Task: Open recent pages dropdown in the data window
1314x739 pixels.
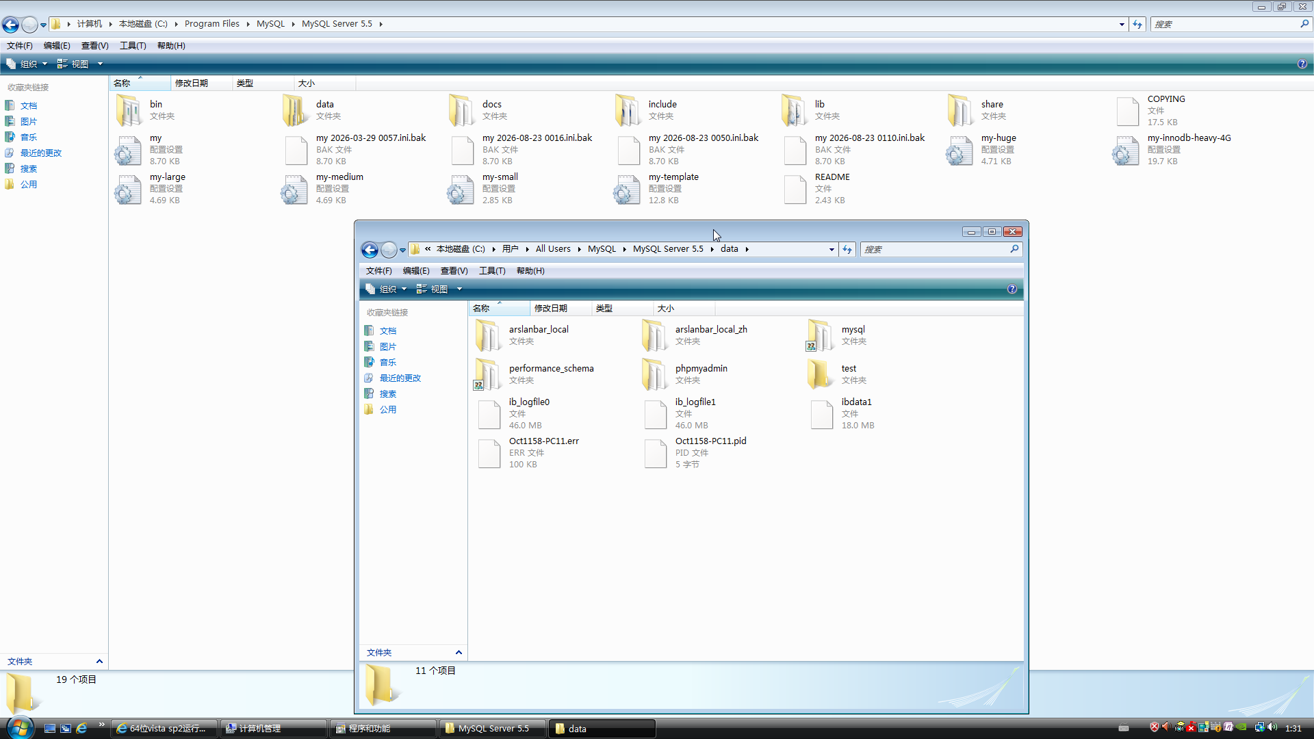Action: click(x=402, y=250)
